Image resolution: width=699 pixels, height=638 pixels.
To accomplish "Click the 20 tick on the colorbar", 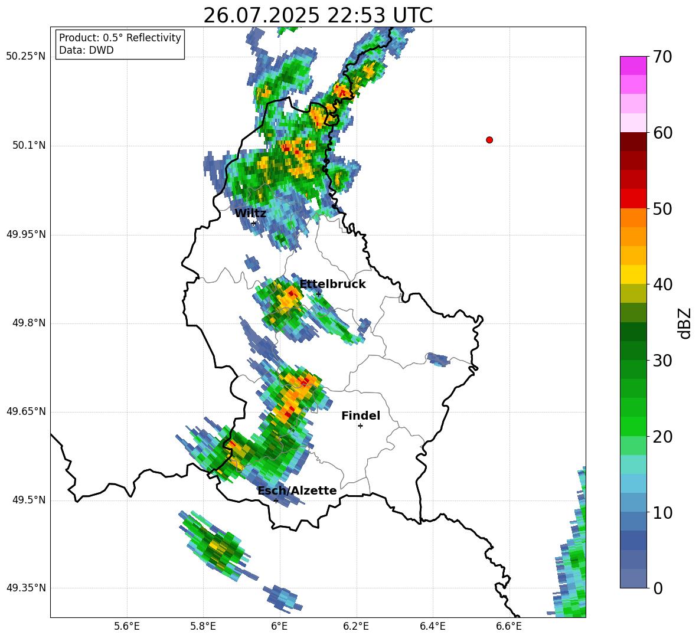I will (x=662, y=437).
